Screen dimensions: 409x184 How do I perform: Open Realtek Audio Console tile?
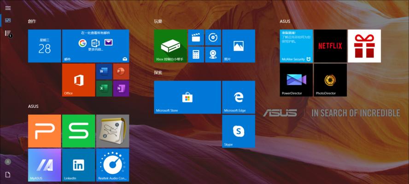tap(113, 165)
